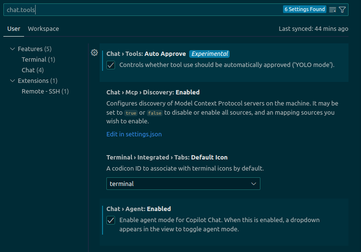Collapse the Extensions tree section
361x252 pixels.
point(13,81)
